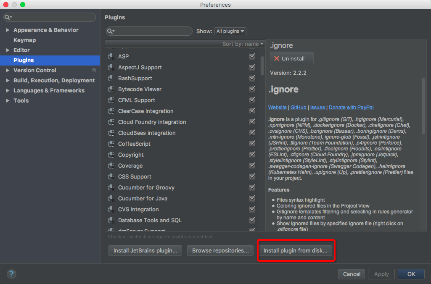
Task: Click the Version Control project-level settings icon
Action: (94, 71)
